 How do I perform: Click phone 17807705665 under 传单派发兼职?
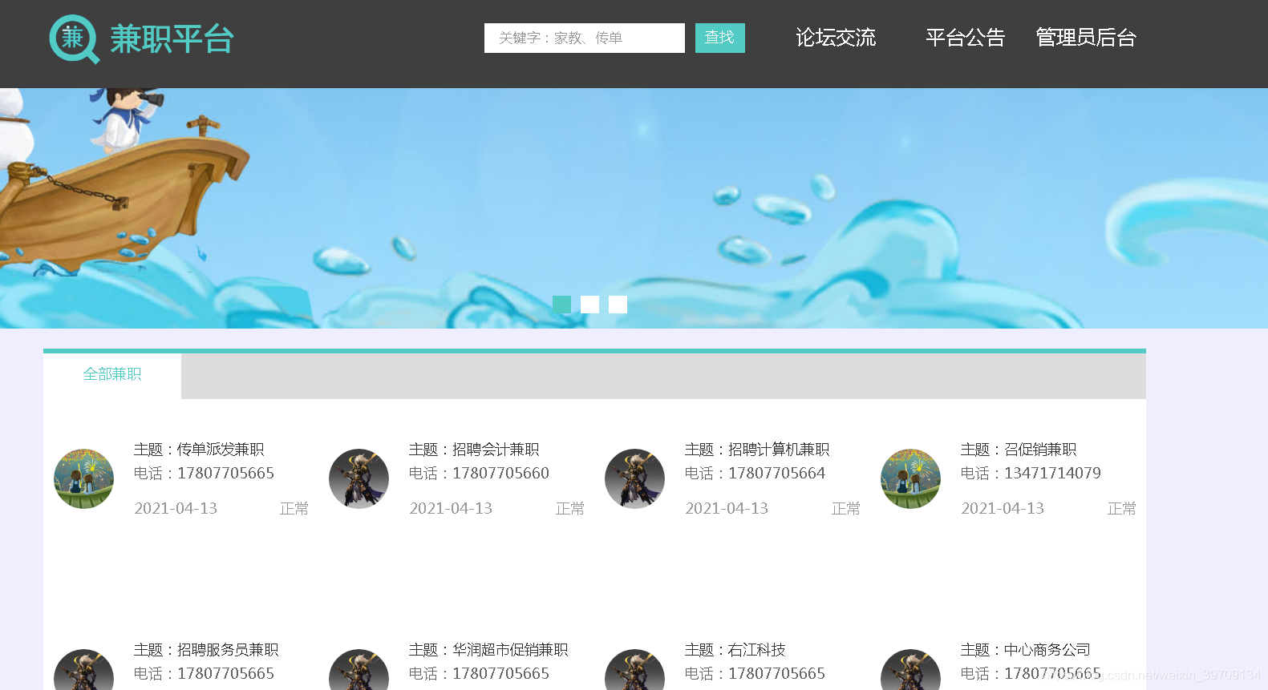pyautogui.click(x=226, y=474)
